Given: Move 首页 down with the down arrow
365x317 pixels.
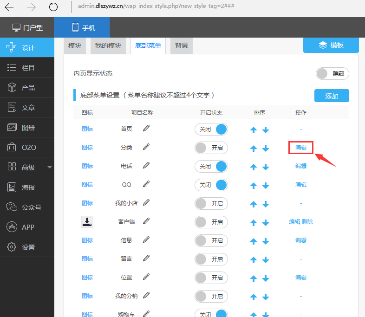Looking at the screenshot, I should click(x=265, y=130).
